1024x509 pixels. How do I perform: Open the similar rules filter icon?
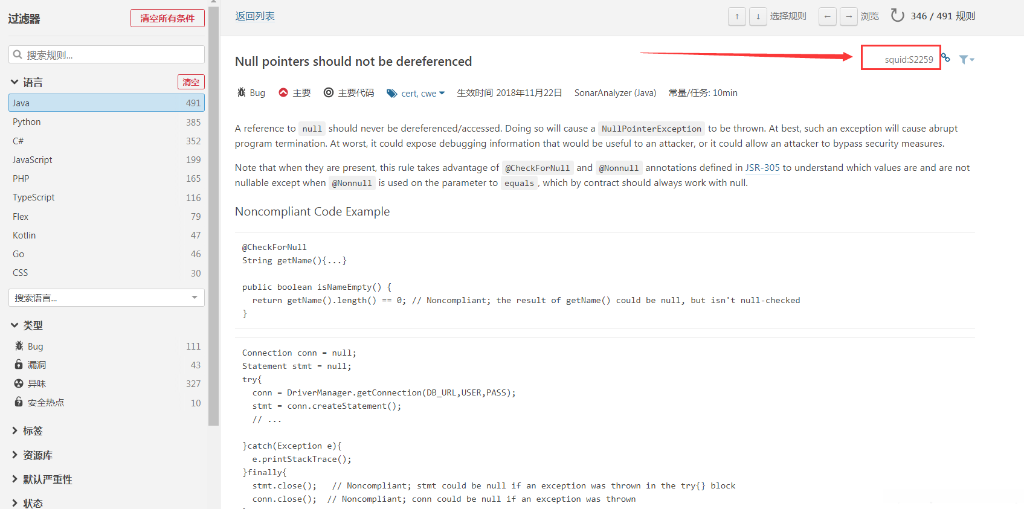click(967, 59)
